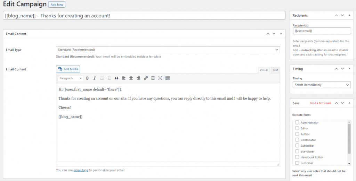Viewport: 356px width, 181px height.
Task: Move Save panel up
Action: tap(337, 103)
